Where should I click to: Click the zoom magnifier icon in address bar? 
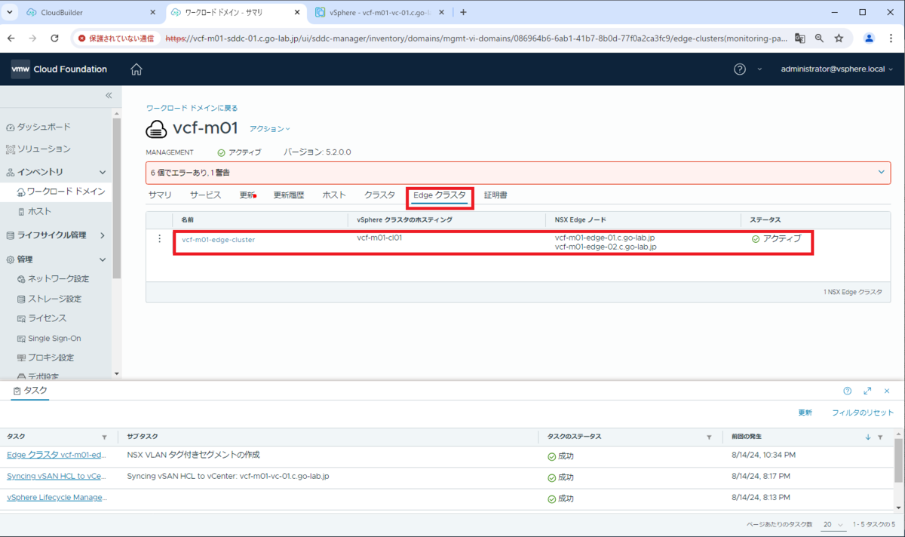(819, 38)
